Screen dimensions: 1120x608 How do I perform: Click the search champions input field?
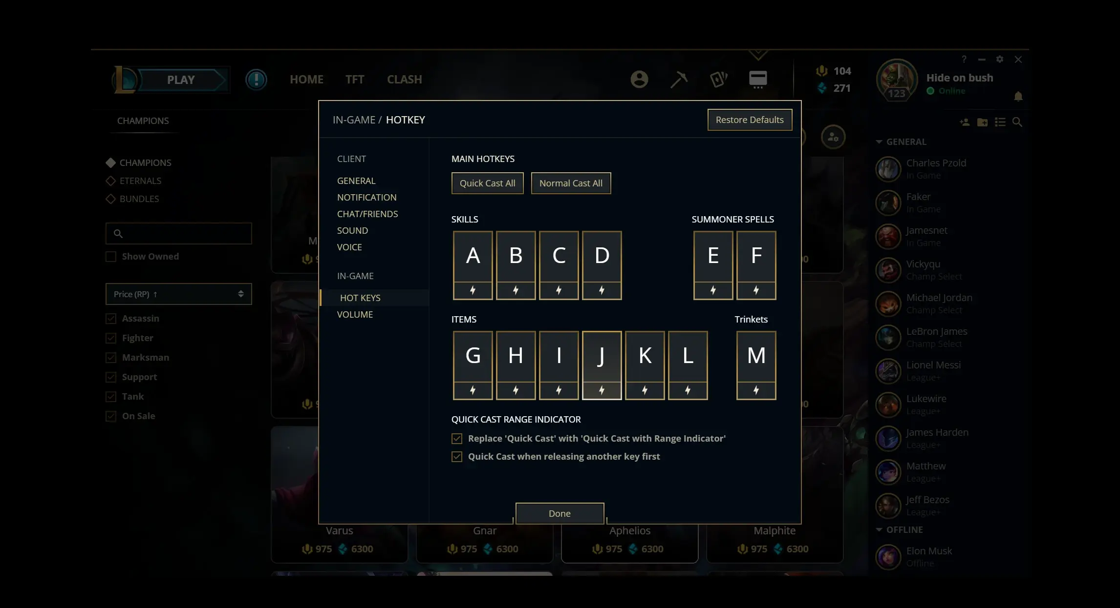point(178,233)
